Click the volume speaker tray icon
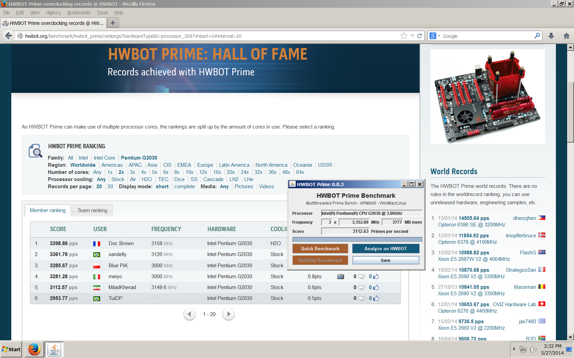574x358 pixels. click(533, 349)
